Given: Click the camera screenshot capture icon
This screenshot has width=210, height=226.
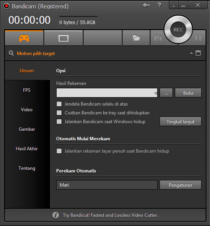Looking at the screenshot, I should coord(158,38).
